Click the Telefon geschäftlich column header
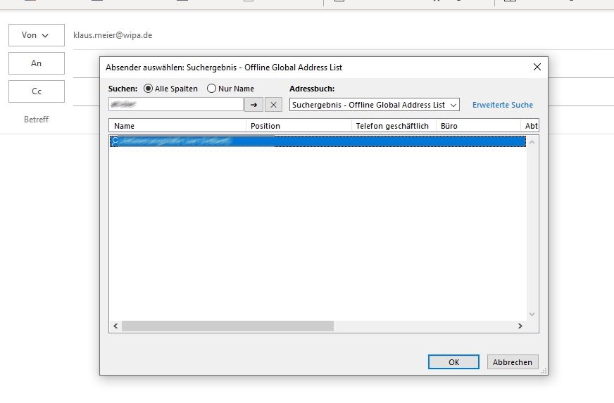The image size is (614, 403). [394, 126]
